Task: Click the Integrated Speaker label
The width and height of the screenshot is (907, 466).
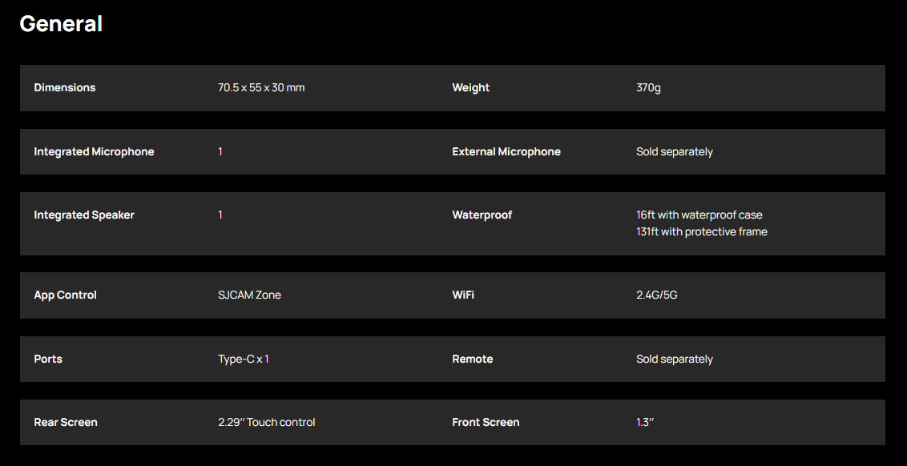Action: tap(84, 215)
